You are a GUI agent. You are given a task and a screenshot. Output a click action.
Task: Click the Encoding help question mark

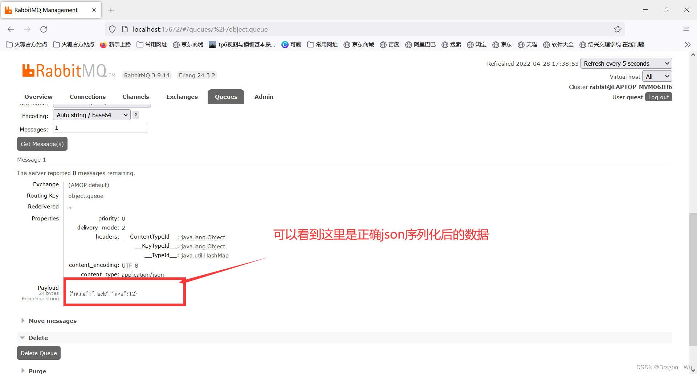[136, 115]
